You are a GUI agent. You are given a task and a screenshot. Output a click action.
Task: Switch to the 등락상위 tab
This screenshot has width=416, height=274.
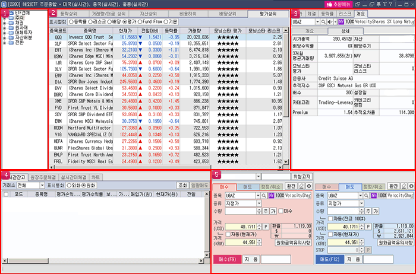pyautogui.click(x=68, y=14)
